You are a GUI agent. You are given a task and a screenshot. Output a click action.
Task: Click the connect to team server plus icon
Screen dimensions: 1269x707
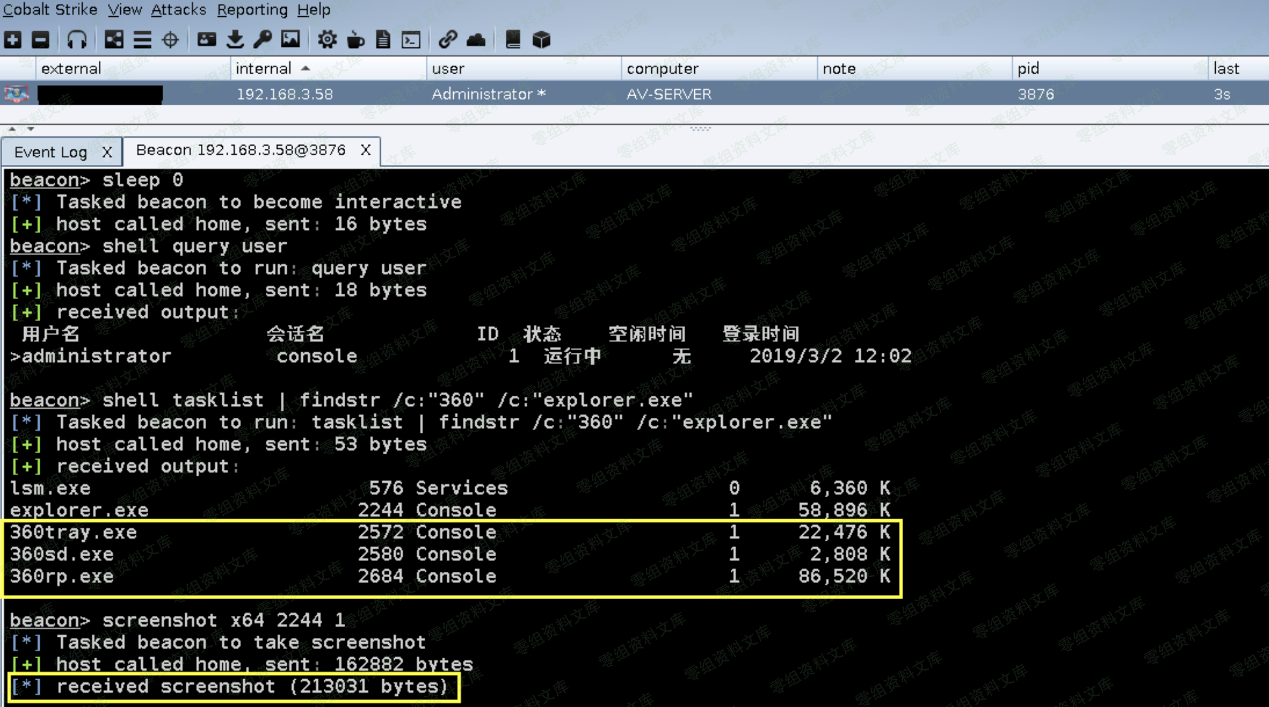pyautogui.click(x=13, y=40)
